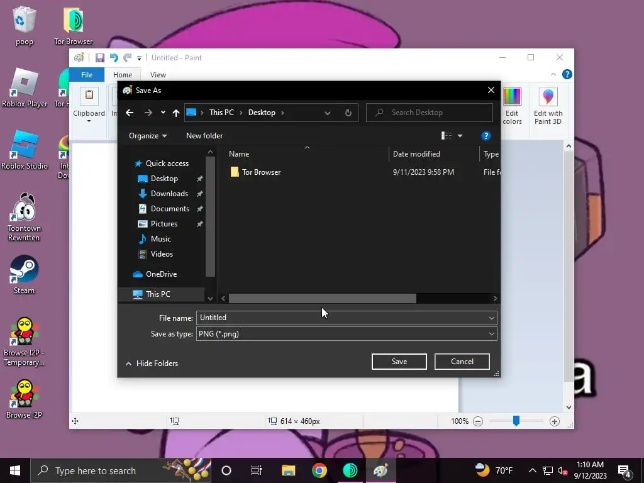
Task: Open the Save As dialog help icon
Action: (x=486, y=136)
